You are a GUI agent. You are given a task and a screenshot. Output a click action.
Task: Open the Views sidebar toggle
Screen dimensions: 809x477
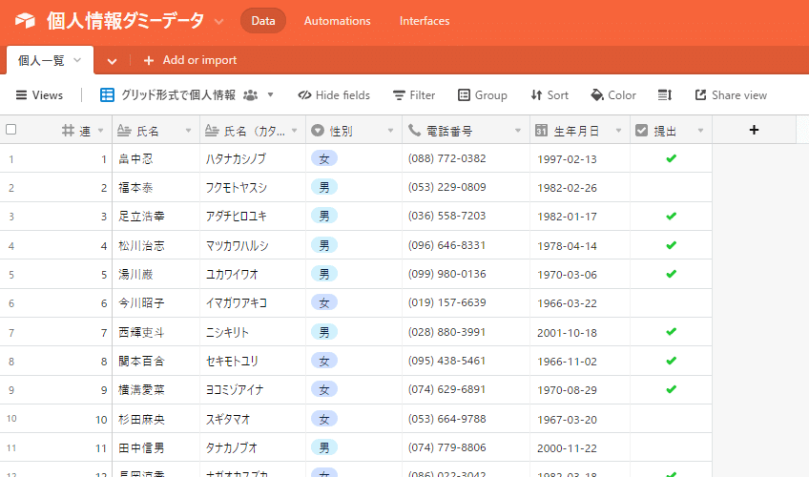(39, 94)
